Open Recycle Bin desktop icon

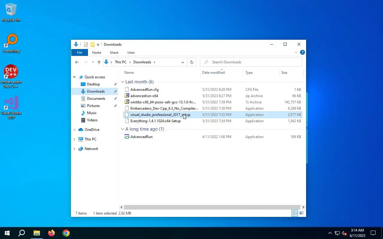[x=11, y=12]
